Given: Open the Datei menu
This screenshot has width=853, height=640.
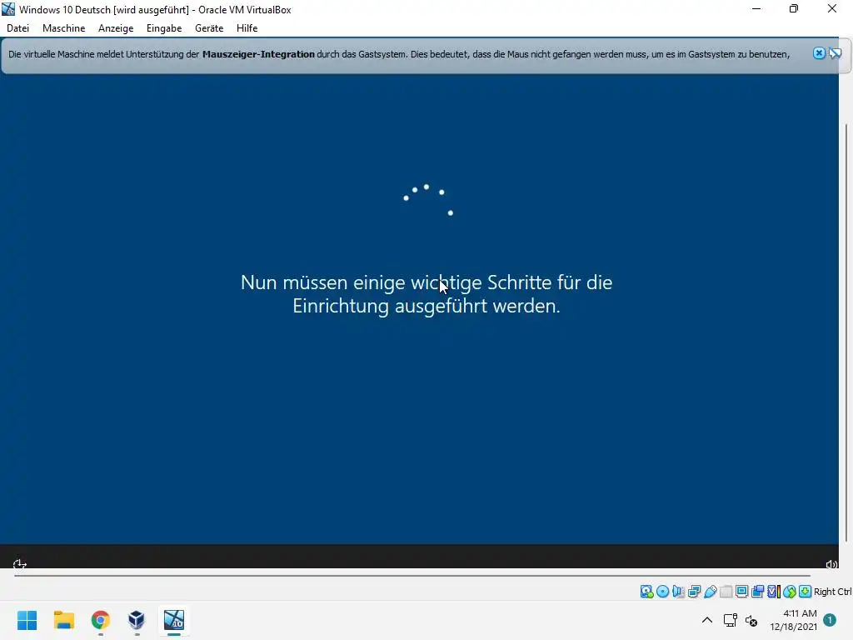Looking at the screenshot, I should point(18,28).
